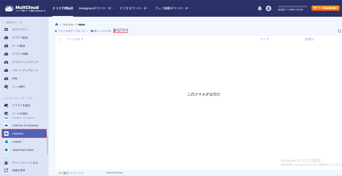342x176 pixels.
Task: Click the クラウドバックアップ sidebar icon
Action: pyautogui.click(x=6, y=62)
